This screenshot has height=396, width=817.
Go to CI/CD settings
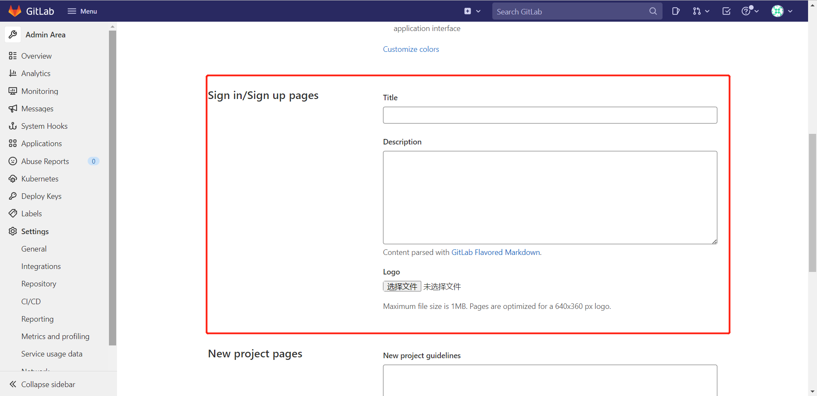coord(31,302)
